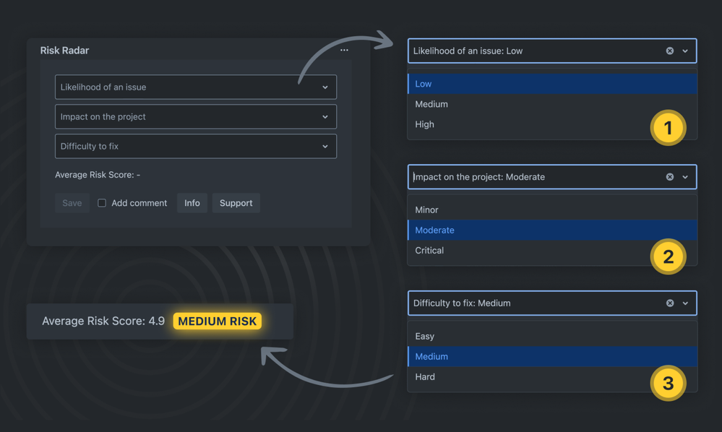Collapse the Likelihood: Low dropdown chevron
722x432 pixels.
pyautogui.click(x=685, y=51)
